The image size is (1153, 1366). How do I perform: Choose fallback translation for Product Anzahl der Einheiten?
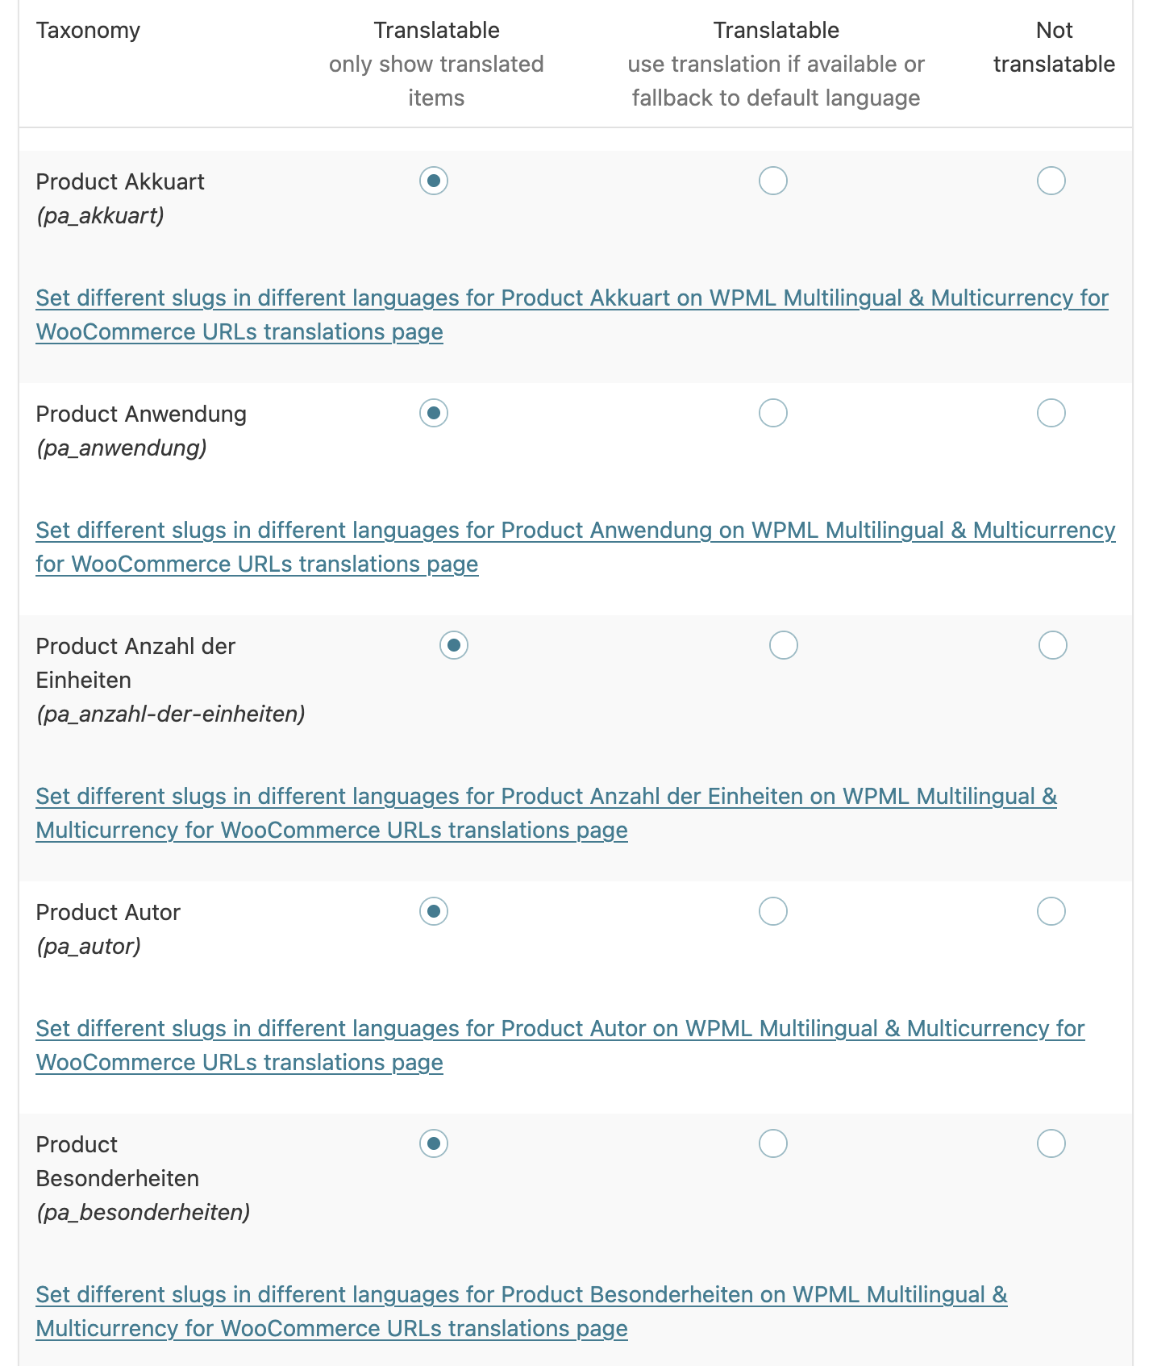[x=783, y=645]
